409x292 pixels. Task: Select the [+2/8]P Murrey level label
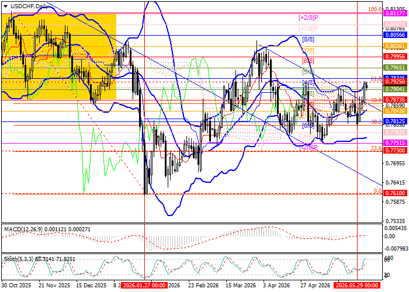tap(309, 18)
